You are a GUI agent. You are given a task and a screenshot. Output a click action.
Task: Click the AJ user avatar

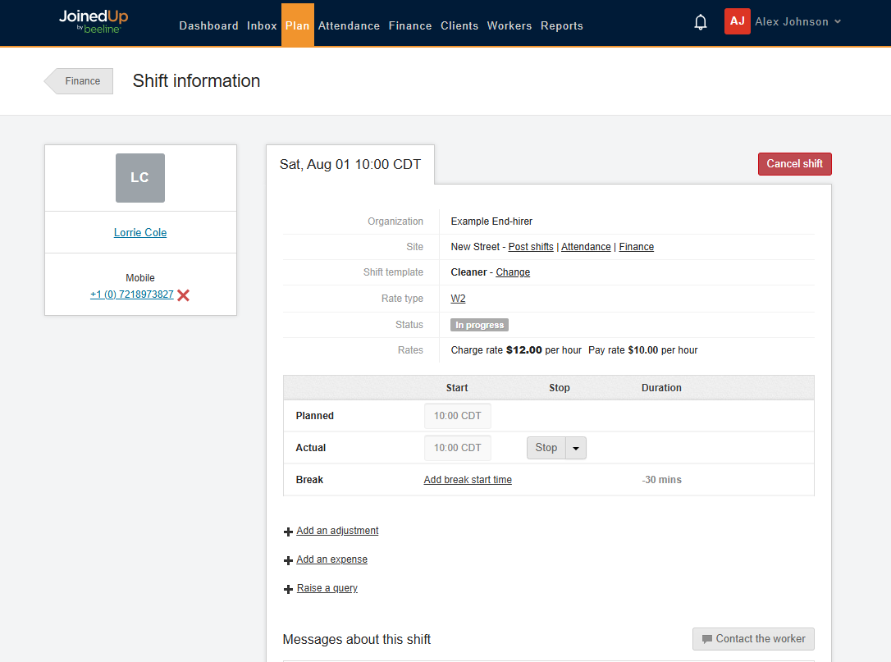737,21
